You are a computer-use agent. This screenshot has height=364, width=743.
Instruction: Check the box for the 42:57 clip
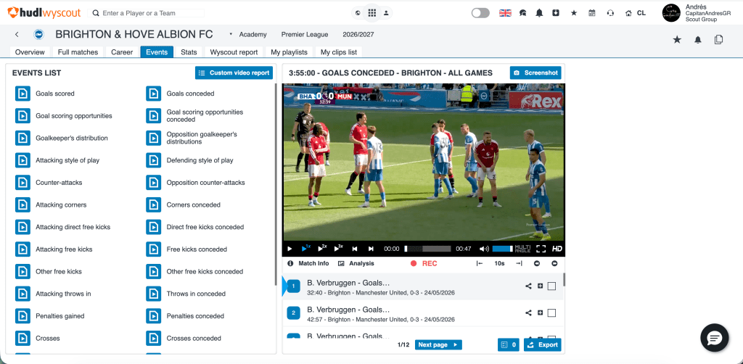tap(551, 313)
